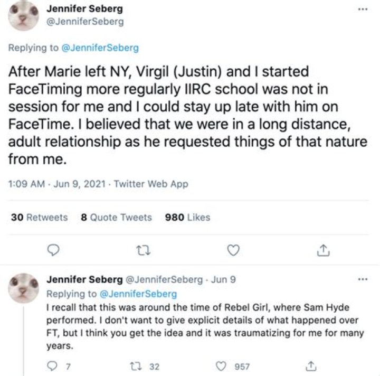This screenshot has height=376, width=380.
Task: Open more options on reply tweet
Action: pos(362,279)
